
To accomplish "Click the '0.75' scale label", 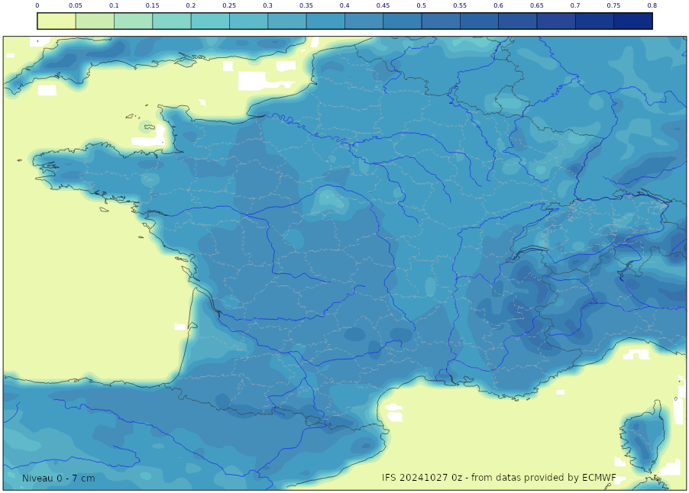I will (614, 5).
